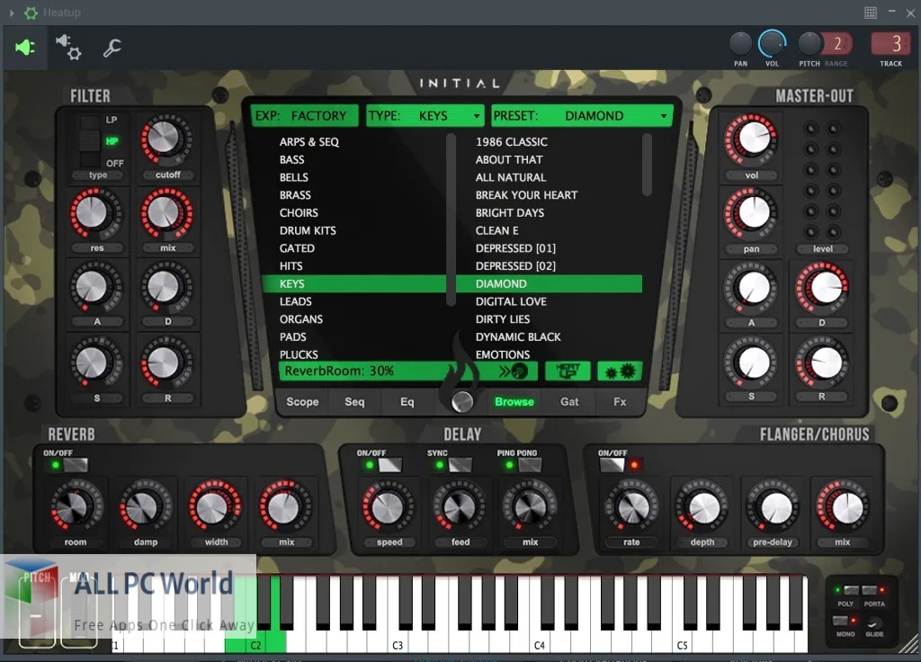The image size is (921, 662).
Task: Click the Reverb width knob
Action: pos(215,506)
